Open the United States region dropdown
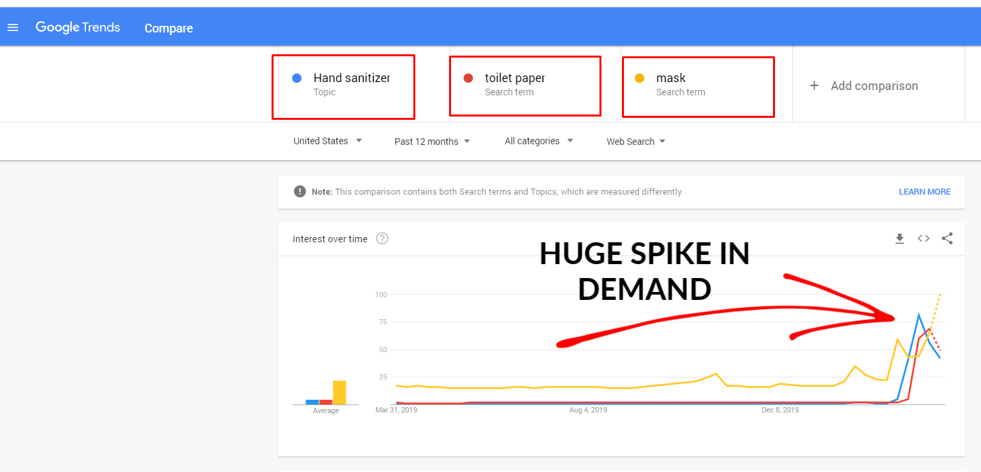 [328, 141]
